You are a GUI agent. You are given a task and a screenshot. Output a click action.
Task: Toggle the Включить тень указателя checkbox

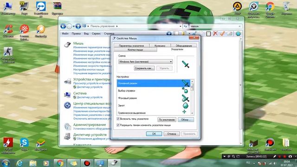(x=118, y=119)
